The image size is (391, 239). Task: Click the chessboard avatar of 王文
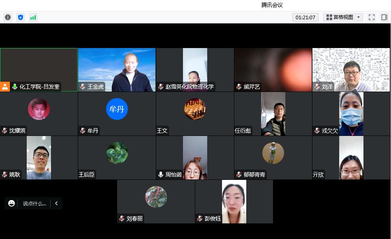coord(195,109)
